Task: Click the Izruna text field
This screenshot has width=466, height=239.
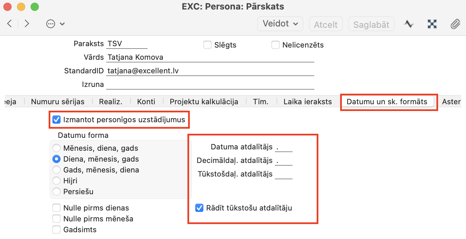Action: coord(210,84)
